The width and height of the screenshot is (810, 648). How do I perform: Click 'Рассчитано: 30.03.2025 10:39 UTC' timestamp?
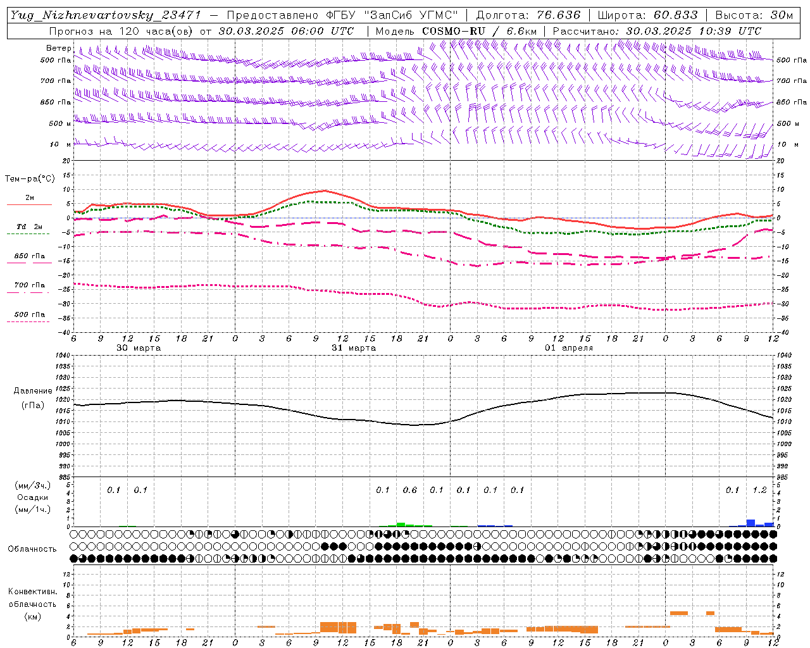point(657,31)
